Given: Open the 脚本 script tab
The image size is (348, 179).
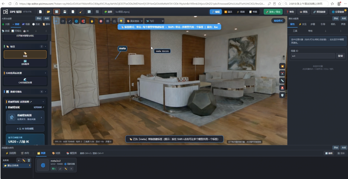Looking at the screenshot, I should click(x=46, y=24).
